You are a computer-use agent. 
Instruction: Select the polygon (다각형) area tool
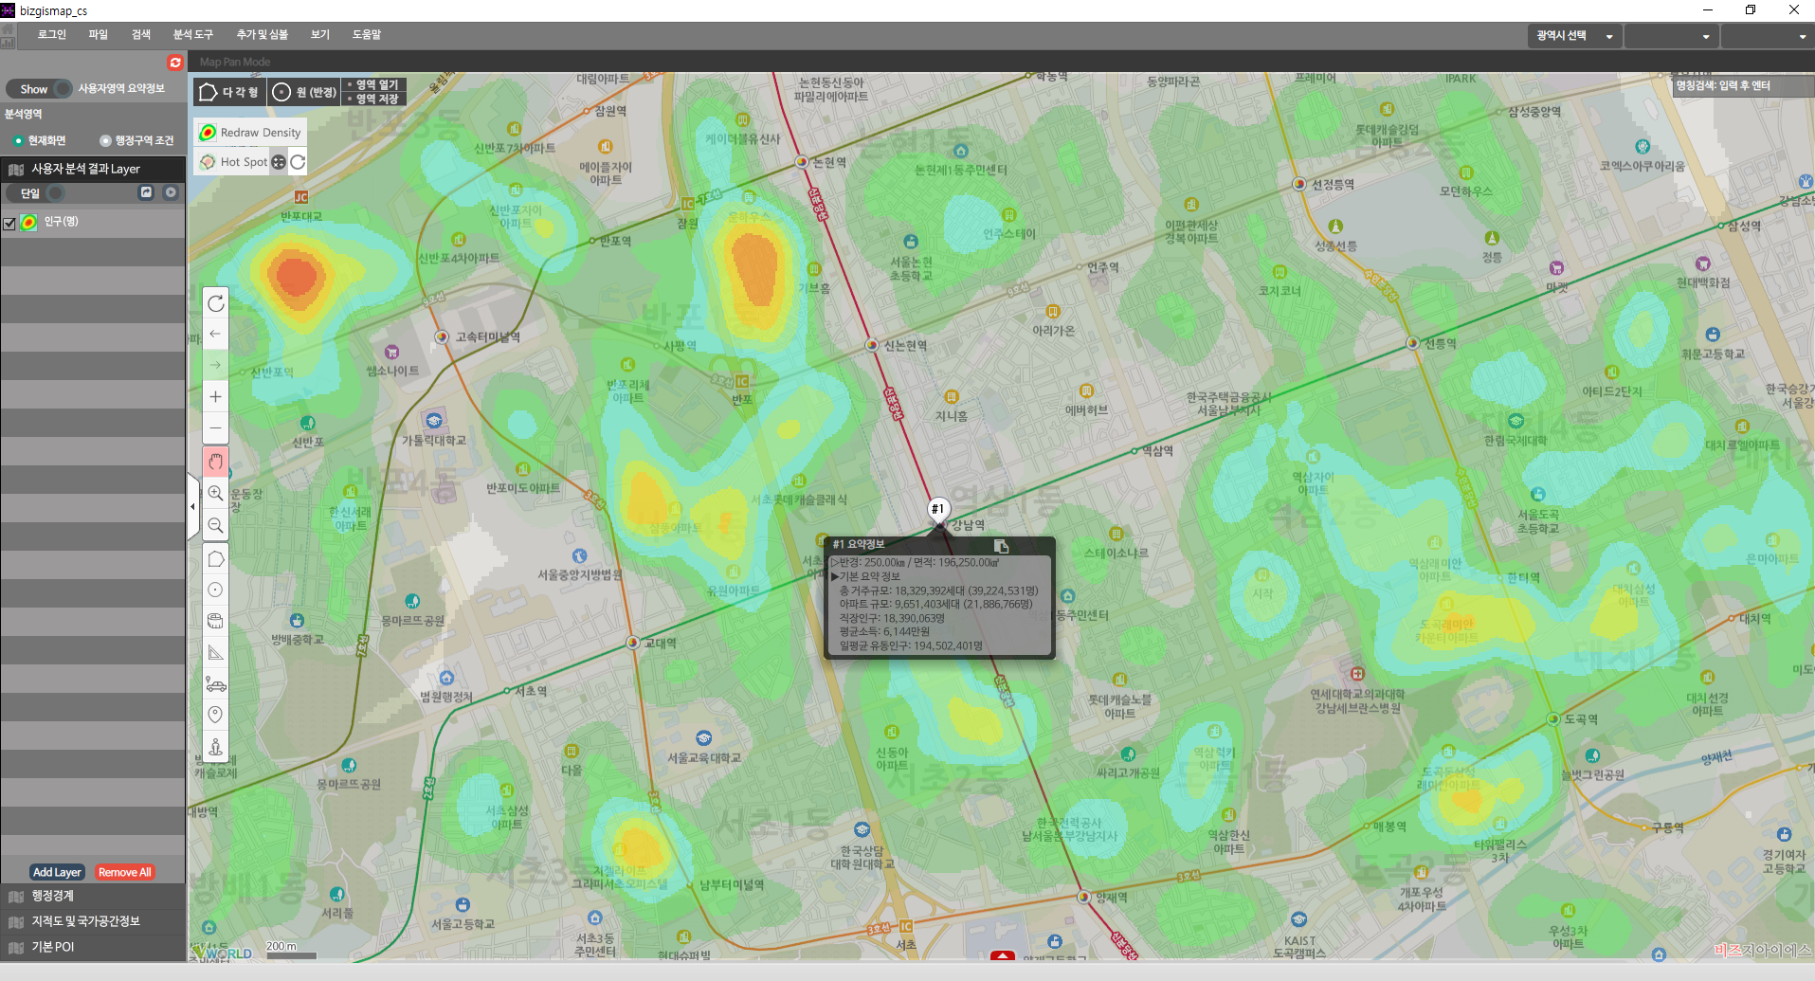click(x=229, y=92)
